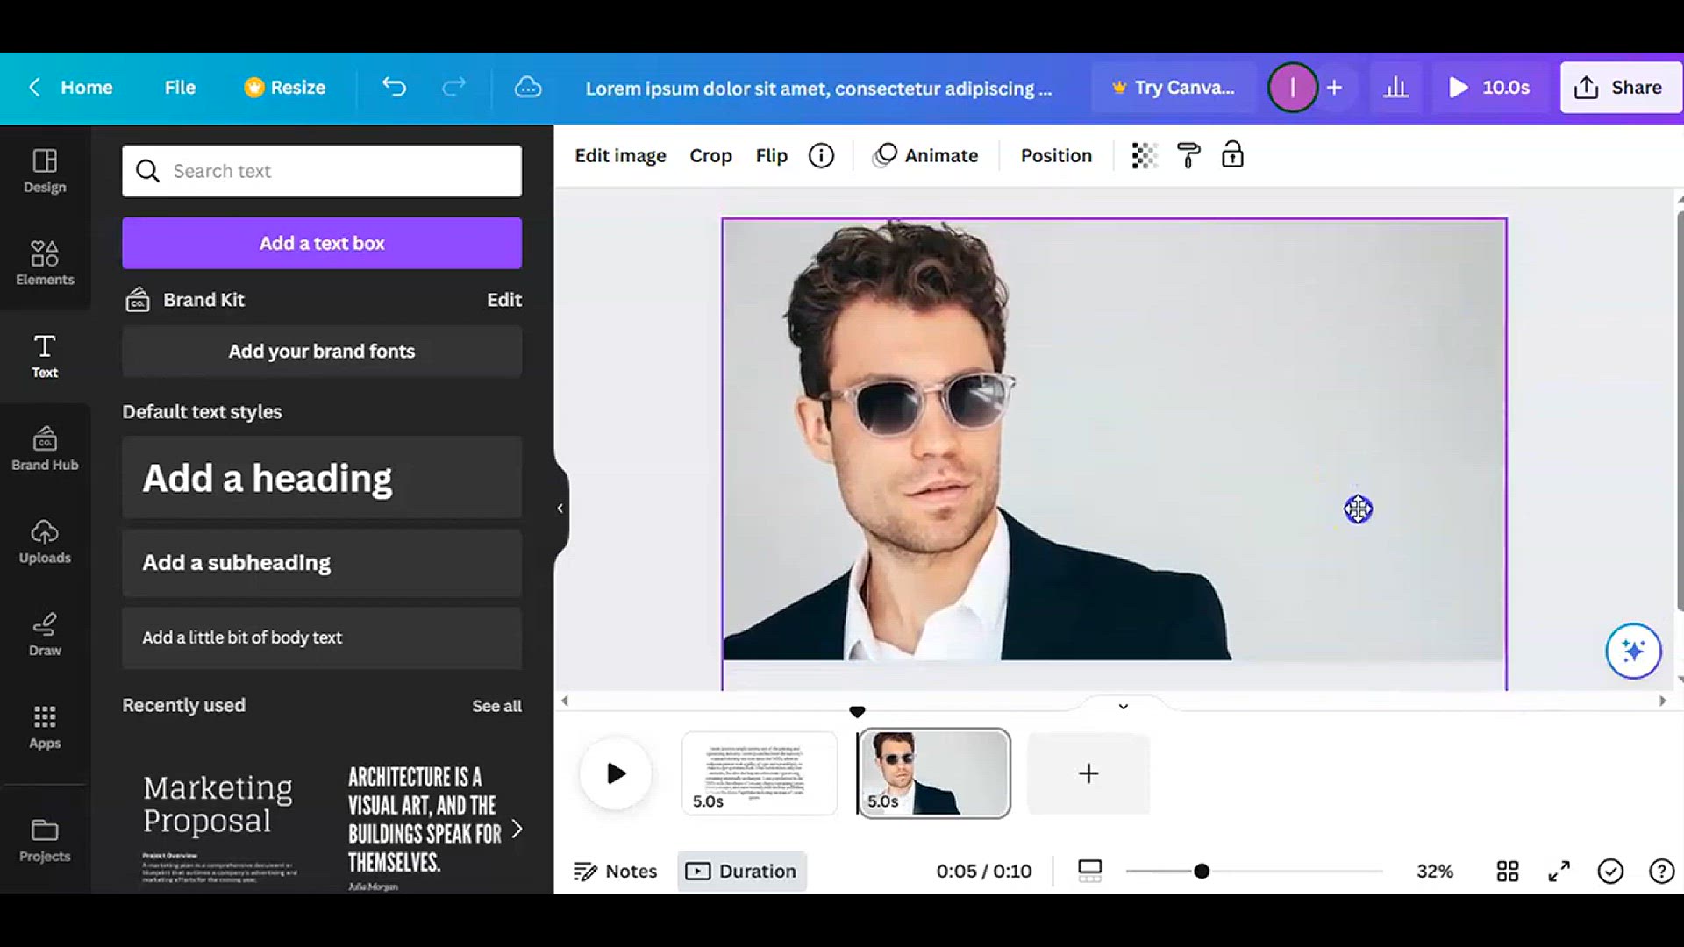Click the document title text
The image size is (1684, 947).
pos(817,89)
